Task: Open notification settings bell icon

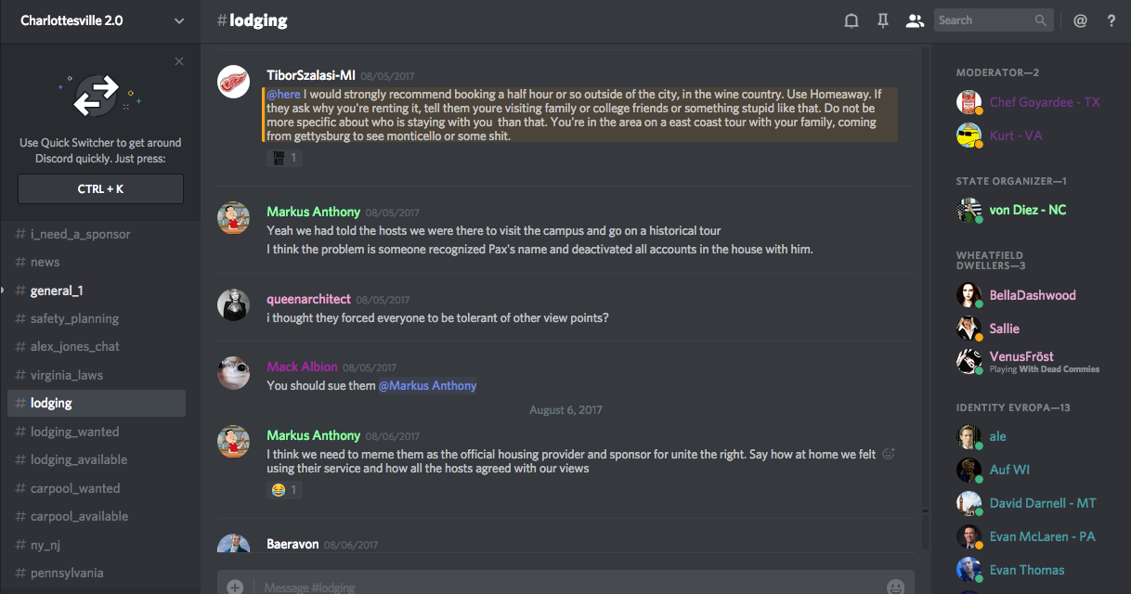Action: [851, 20]
